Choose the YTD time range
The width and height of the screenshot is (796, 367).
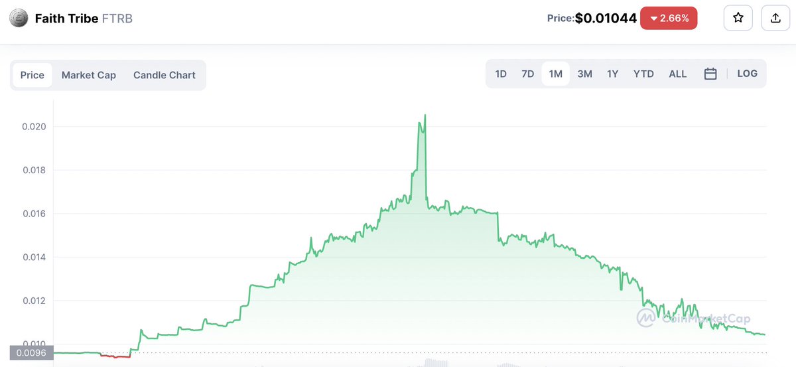point(643,74)
